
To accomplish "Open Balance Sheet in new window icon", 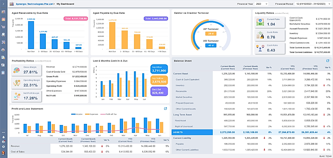I will pyautogui.click(x=328, y=61).
